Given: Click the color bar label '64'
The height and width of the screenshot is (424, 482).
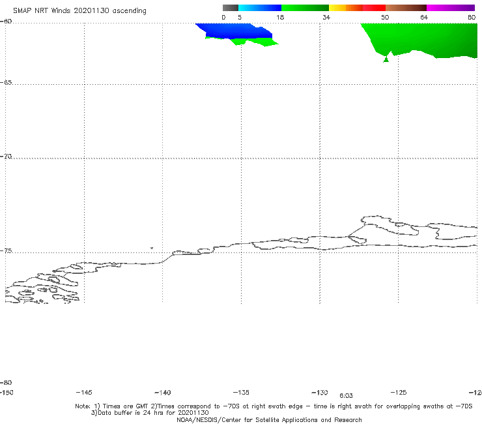Looking at the screenshot, I should [x=424, y=17].
